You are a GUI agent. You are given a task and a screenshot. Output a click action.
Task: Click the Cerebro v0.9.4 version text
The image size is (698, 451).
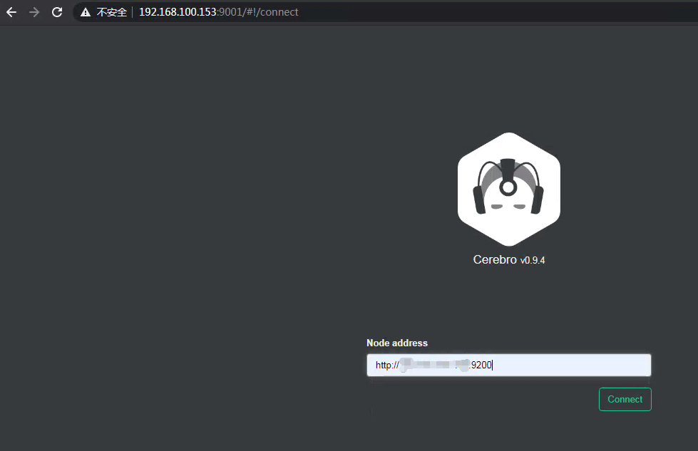coord(509,260)
